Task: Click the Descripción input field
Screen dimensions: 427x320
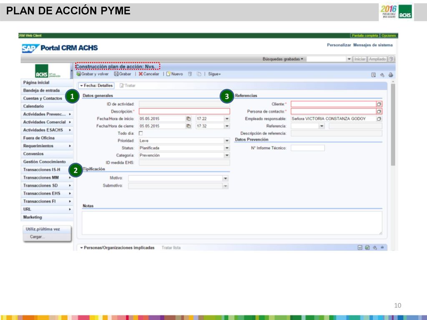Action: tap(184, 111)
